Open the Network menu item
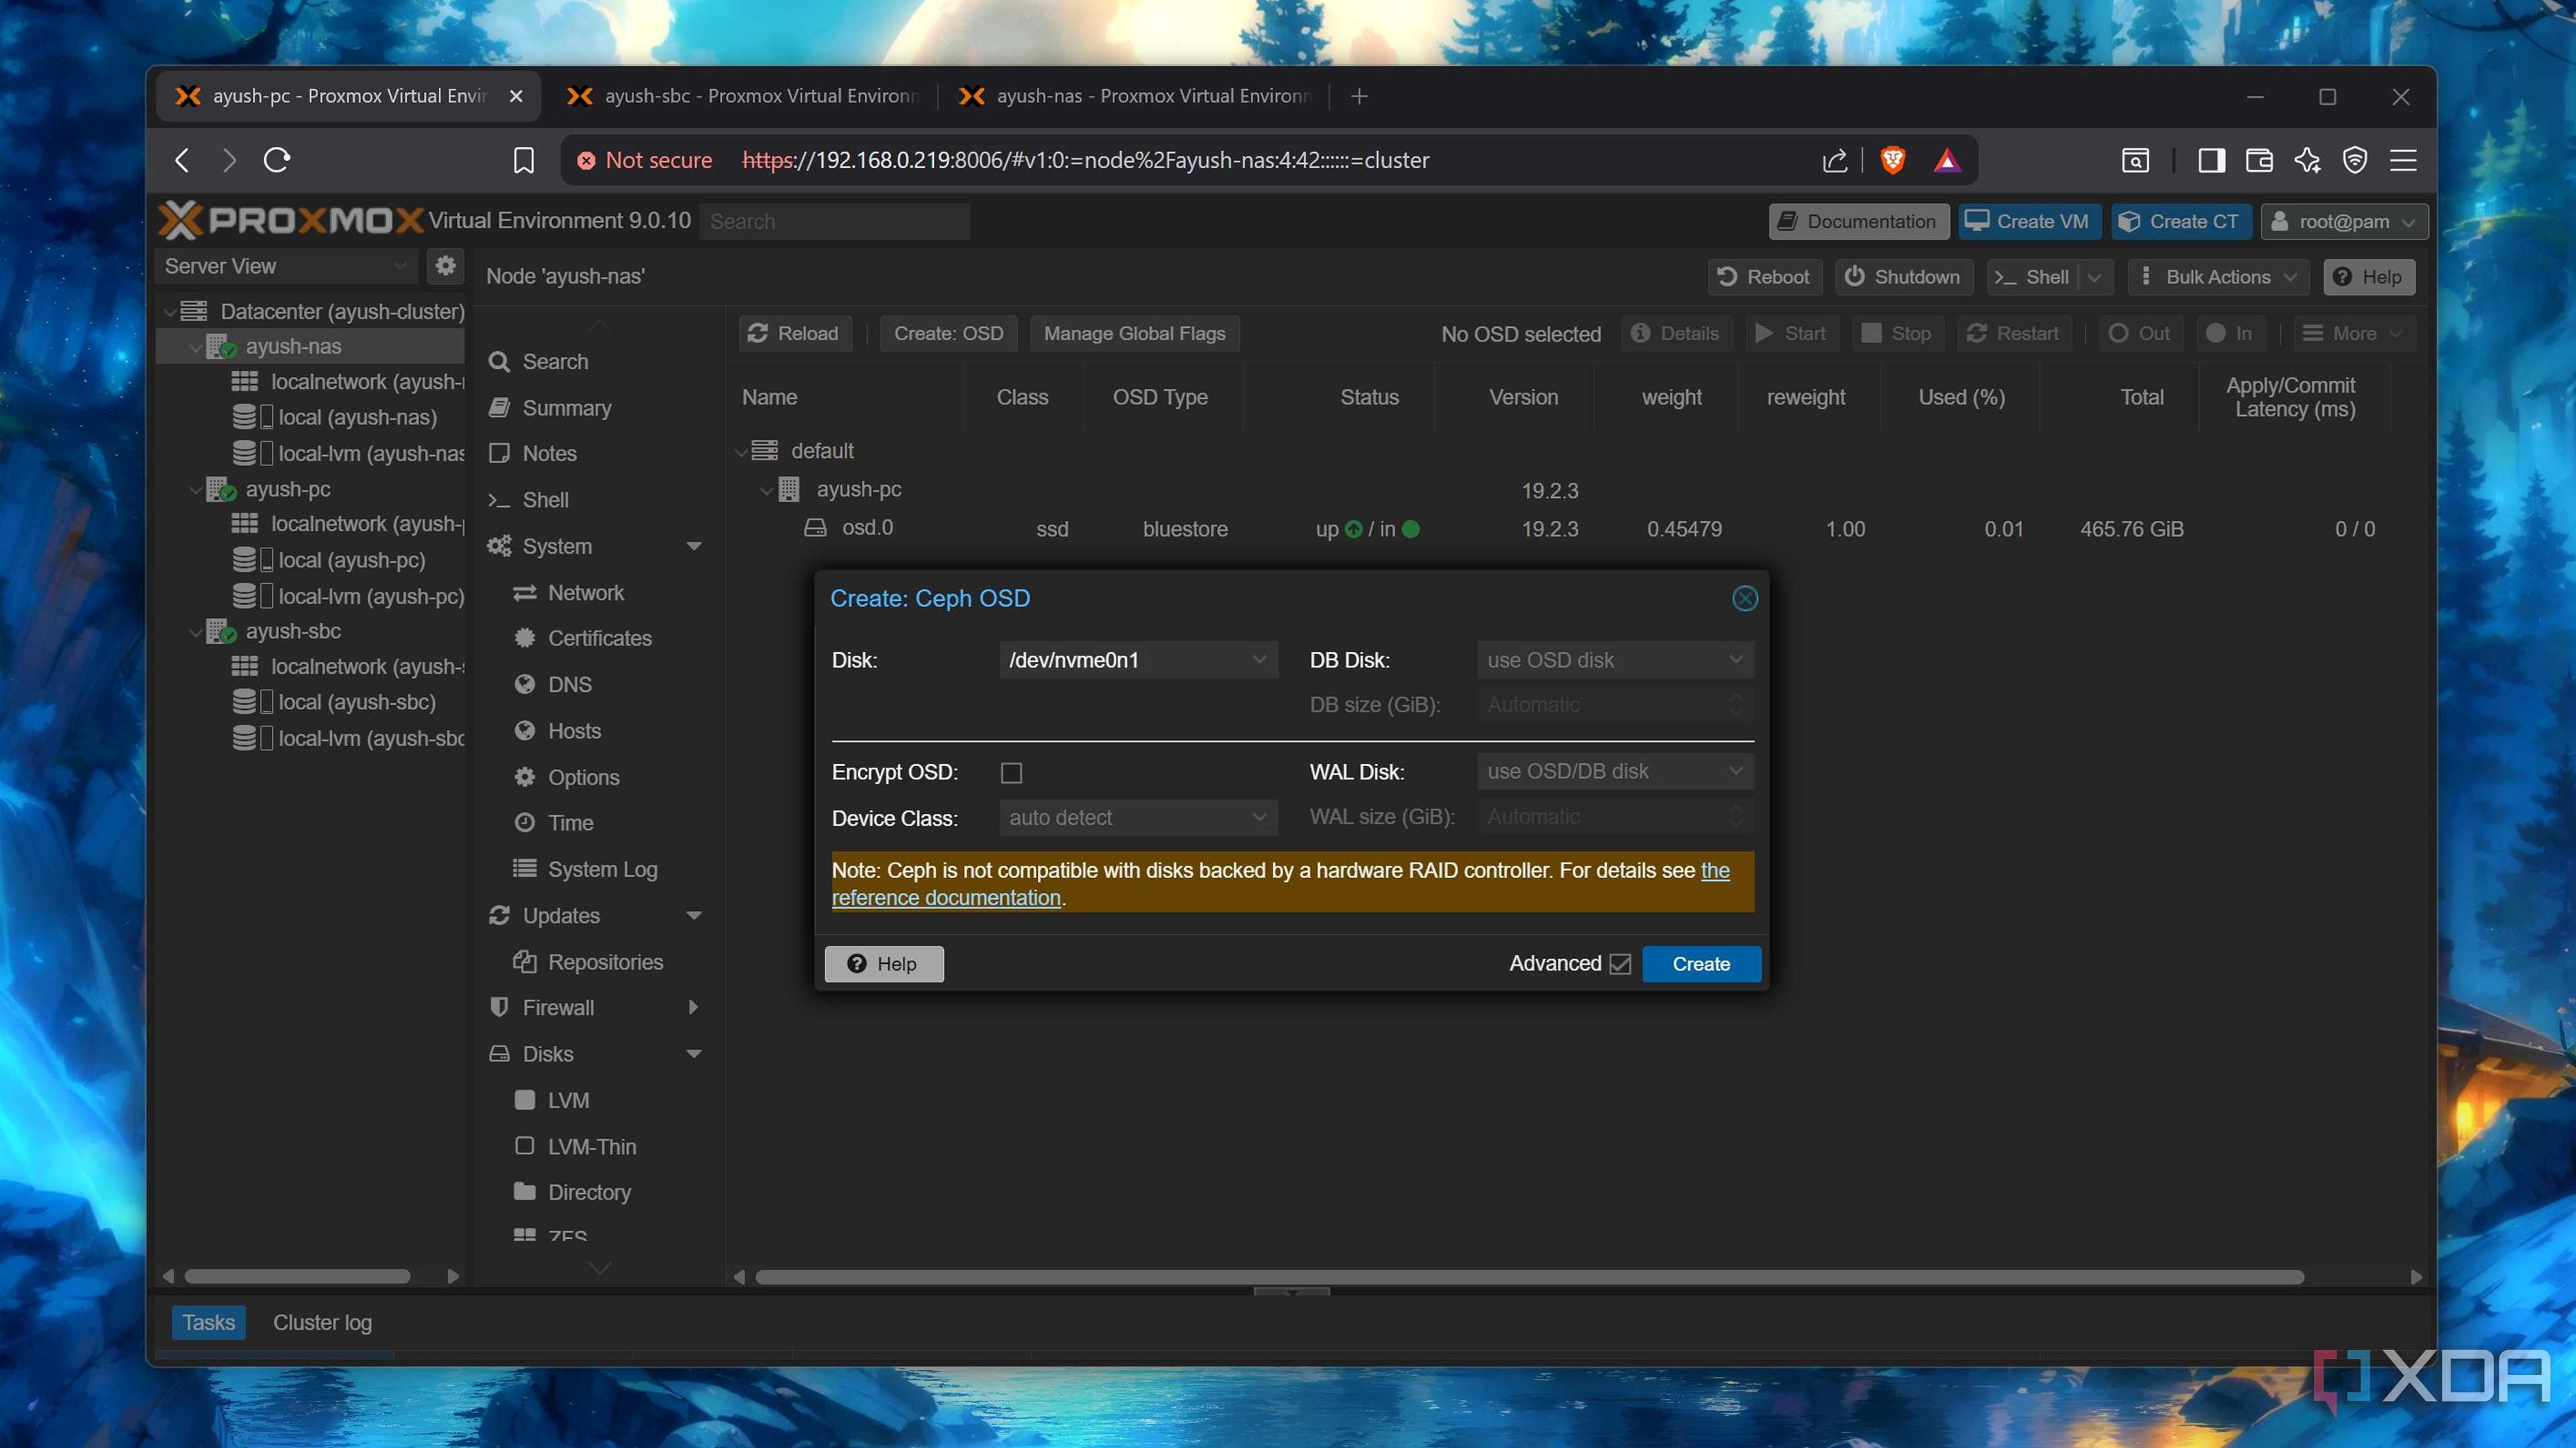2576x1448 pixels. [585, 593]
